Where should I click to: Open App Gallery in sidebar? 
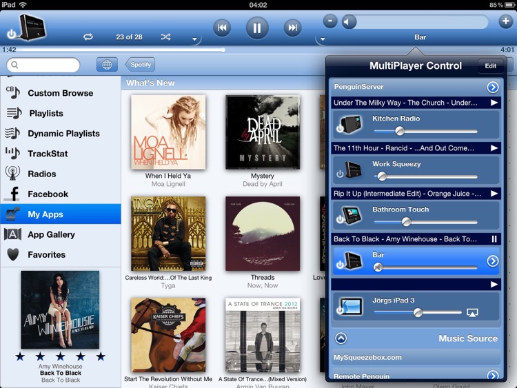click(61, 234)
